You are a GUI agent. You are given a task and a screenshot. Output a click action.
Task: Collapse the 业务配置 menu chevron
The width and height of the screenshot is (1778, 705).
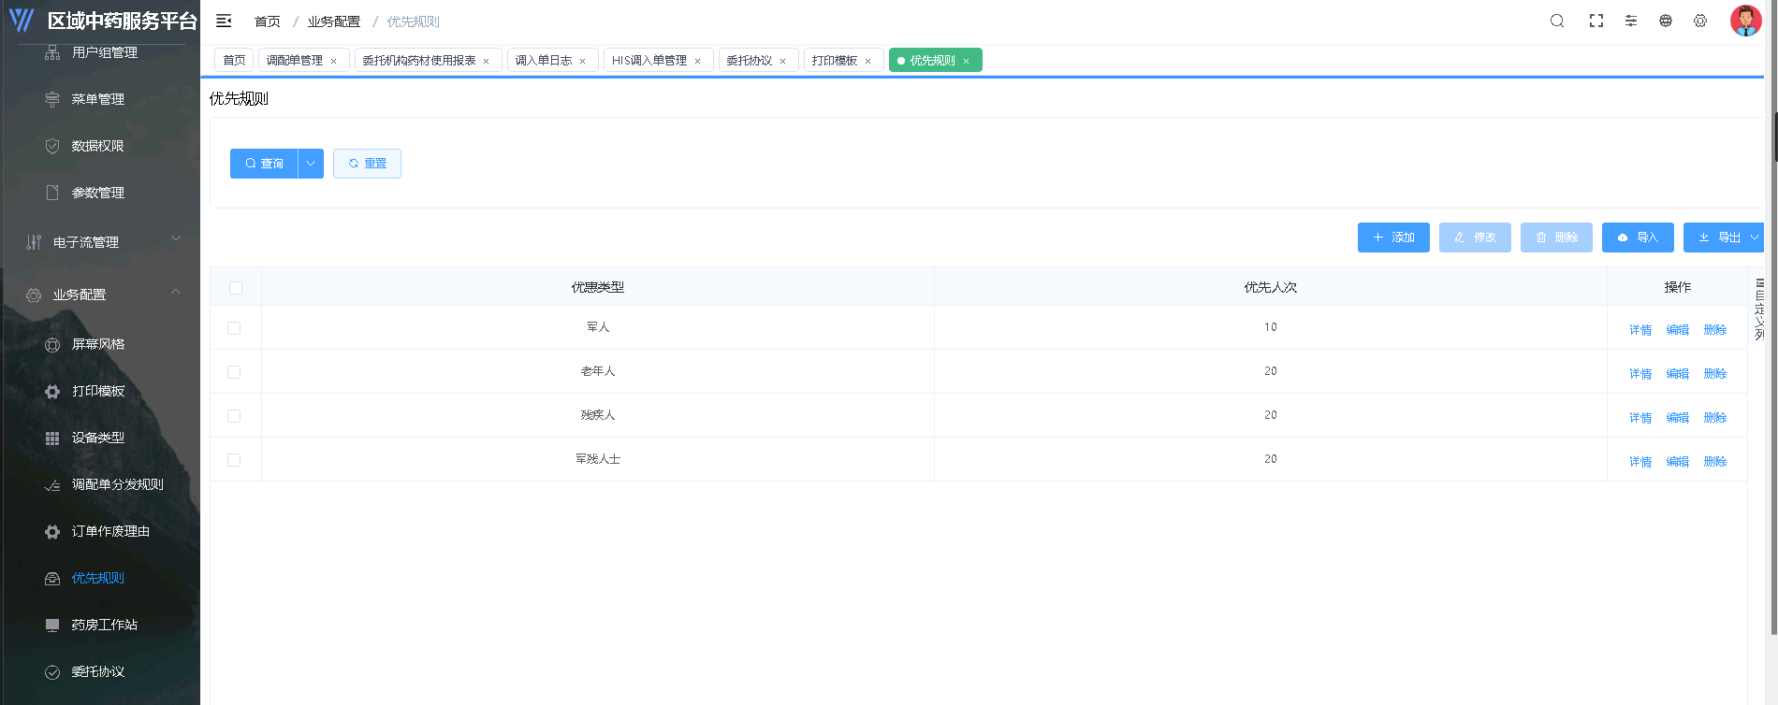(176, 292)
